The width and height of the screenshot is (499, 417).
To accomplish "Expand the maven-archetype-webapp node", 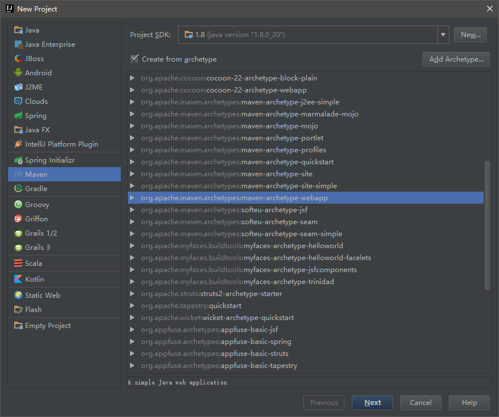I will click(x=132, y=198).
